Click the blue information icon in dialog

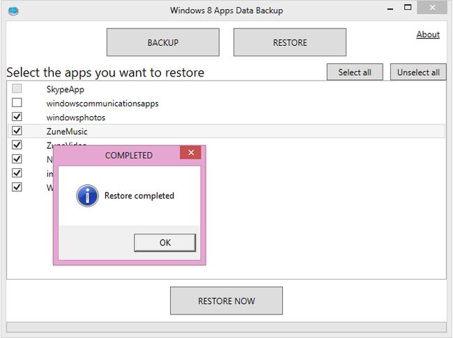(87, 195)
